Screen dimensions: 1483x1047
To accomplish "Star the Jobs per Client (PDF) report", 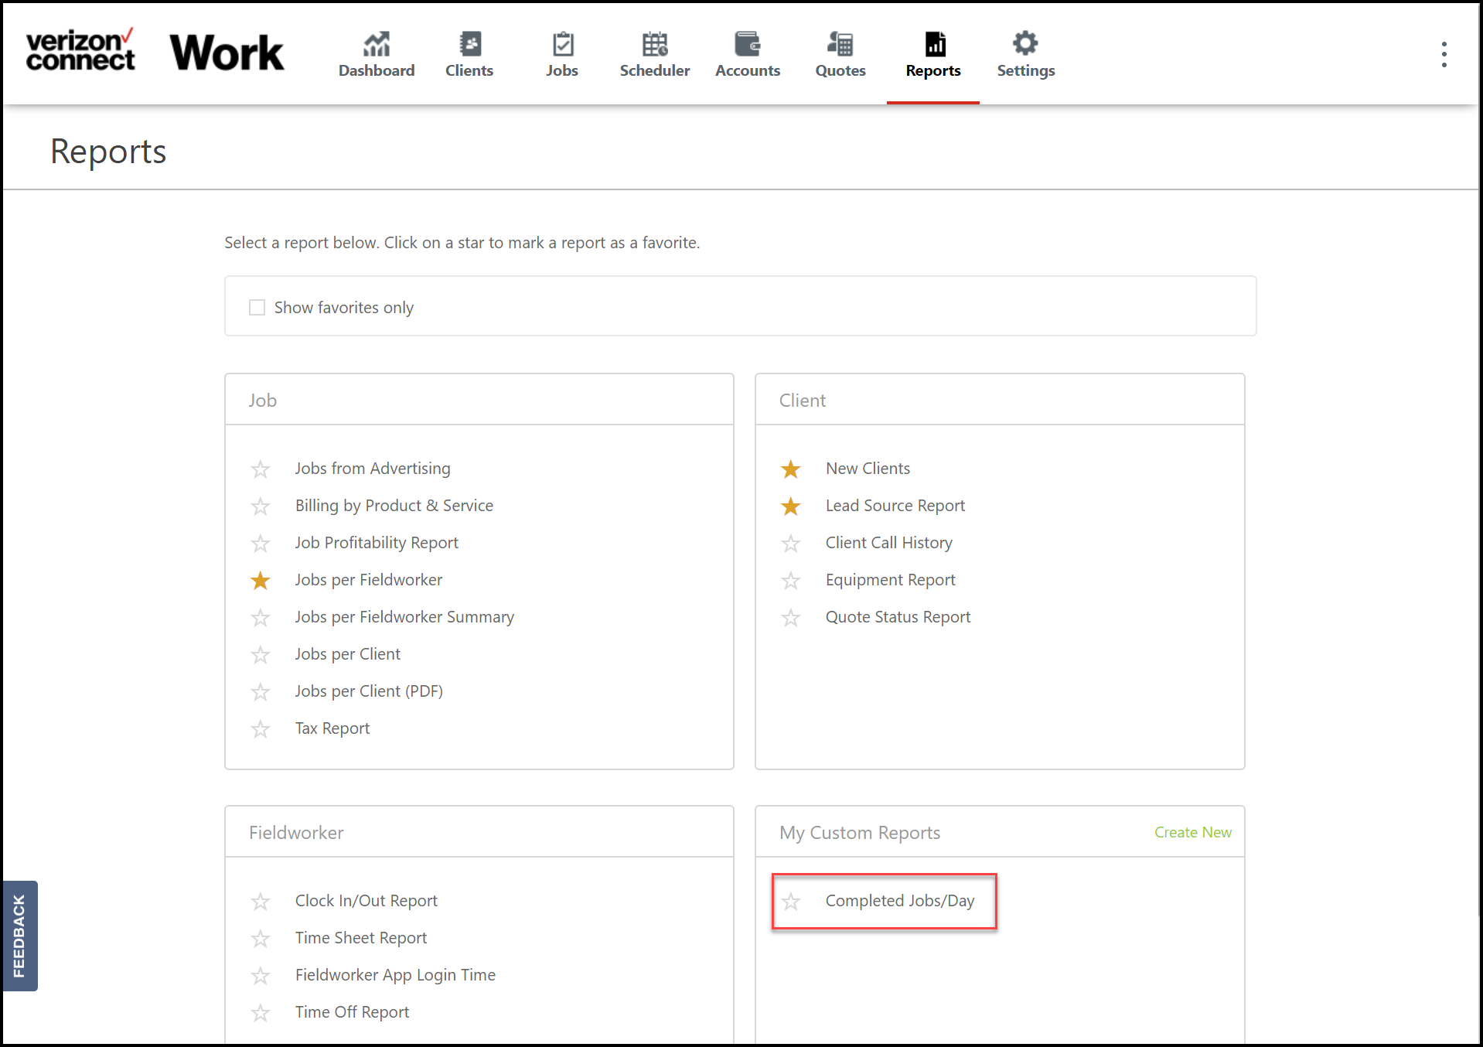I will pos(261,692).
